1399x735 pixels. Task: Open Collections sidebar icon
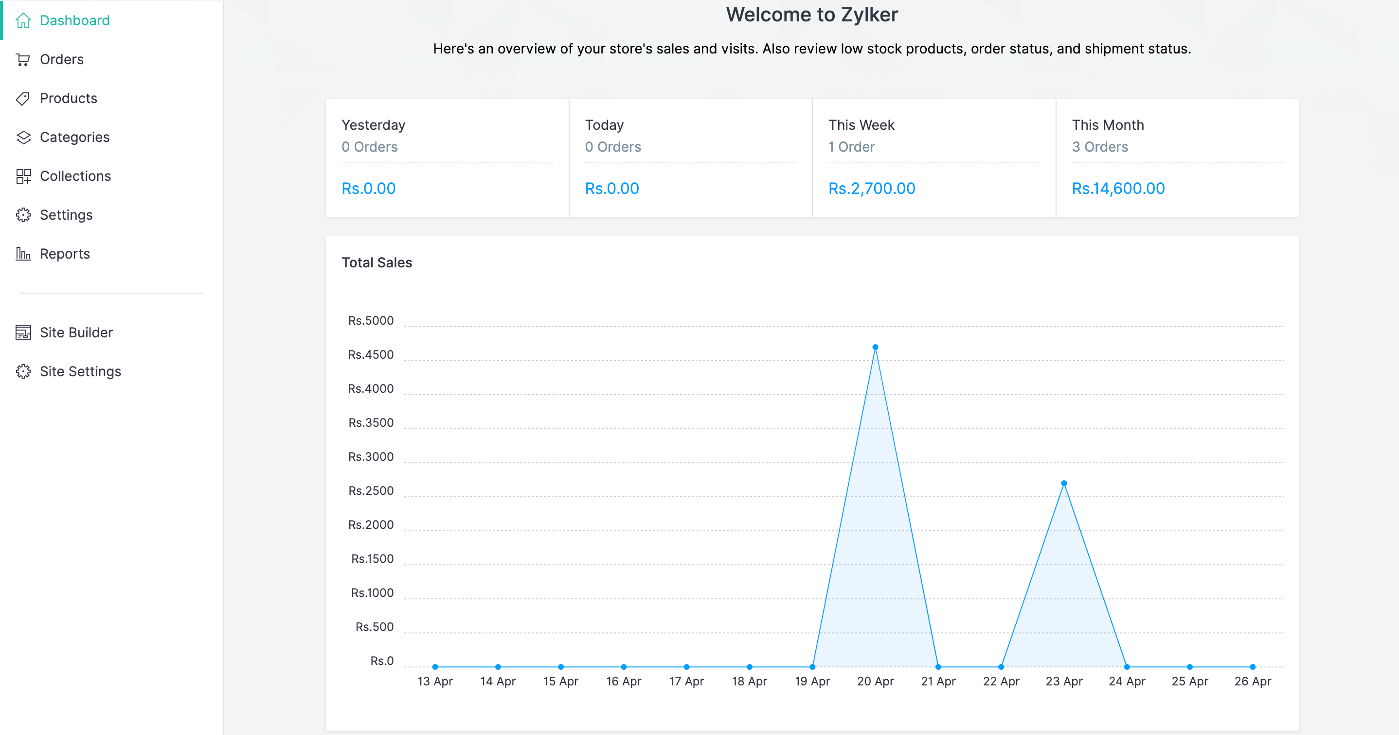click(23, 175)
